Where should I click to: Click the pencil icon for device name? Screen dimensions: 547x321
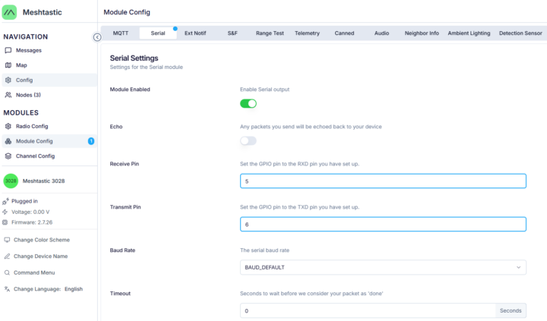pyautogui.click(x=7, y=256)
